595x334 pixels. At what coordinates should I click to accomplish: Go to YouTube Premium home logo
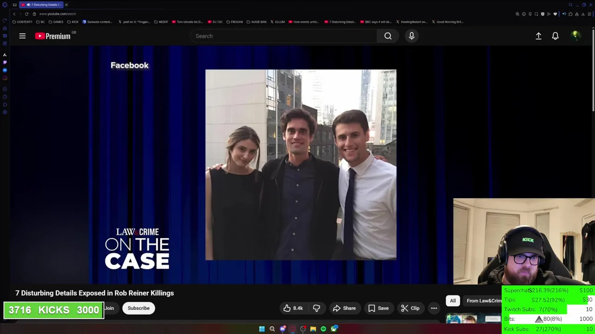(53, 36)
